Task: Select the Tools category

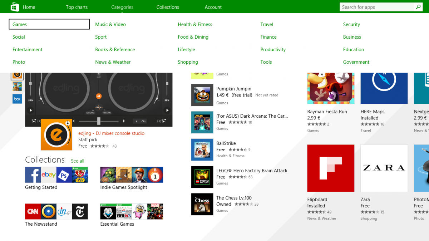Action: [x=266, y=62]
